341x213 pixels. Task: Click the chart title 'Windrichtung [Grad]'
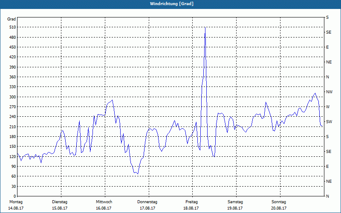172,4
